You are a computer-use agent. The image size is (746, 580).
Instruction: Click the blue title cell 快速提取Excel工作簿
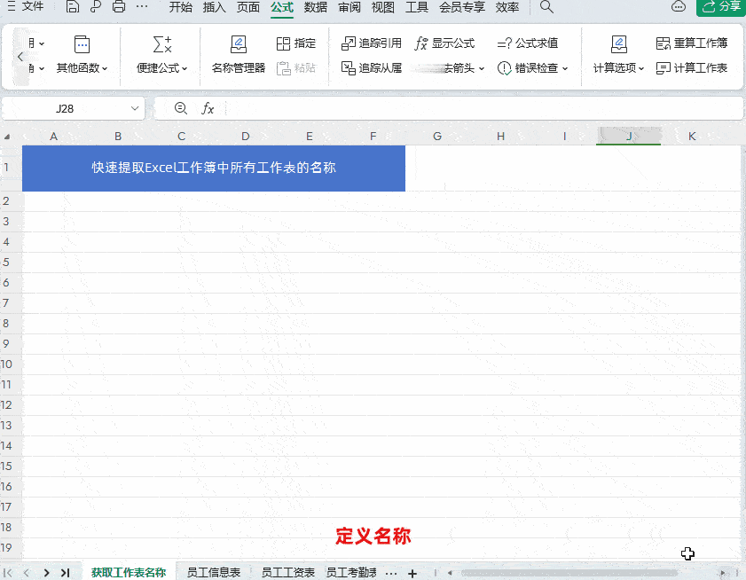point(214,168)
